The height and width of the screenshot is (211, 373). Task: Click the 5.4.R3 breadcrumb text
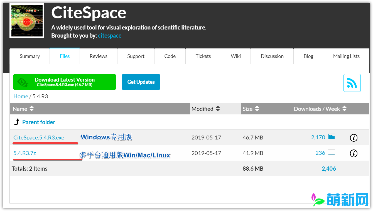[x=40, y=96]
